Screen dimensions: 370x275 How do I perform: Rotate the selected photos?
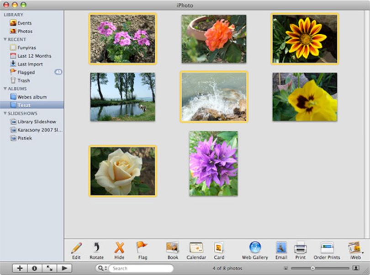(96, 248)
